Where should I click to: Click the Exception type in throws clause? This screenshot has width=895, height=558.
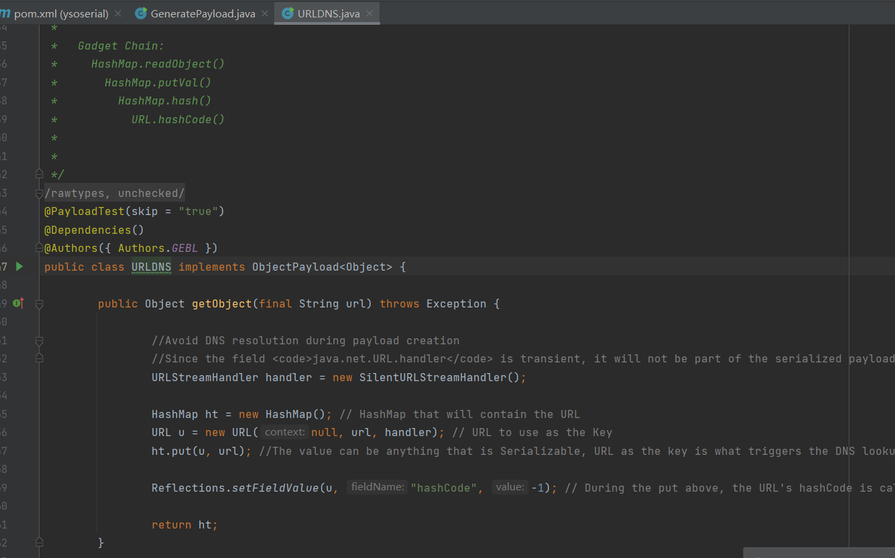tap(457, 303)
